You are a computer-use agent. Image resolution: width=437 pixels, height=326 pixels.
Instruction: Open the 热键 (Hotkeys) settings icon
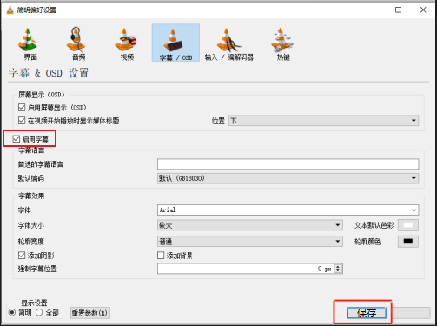tap(282, 43)
